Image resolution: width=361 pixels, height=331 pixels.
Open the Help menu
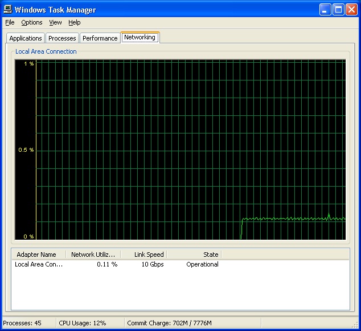pyautogui.click(x=75, y=22)
